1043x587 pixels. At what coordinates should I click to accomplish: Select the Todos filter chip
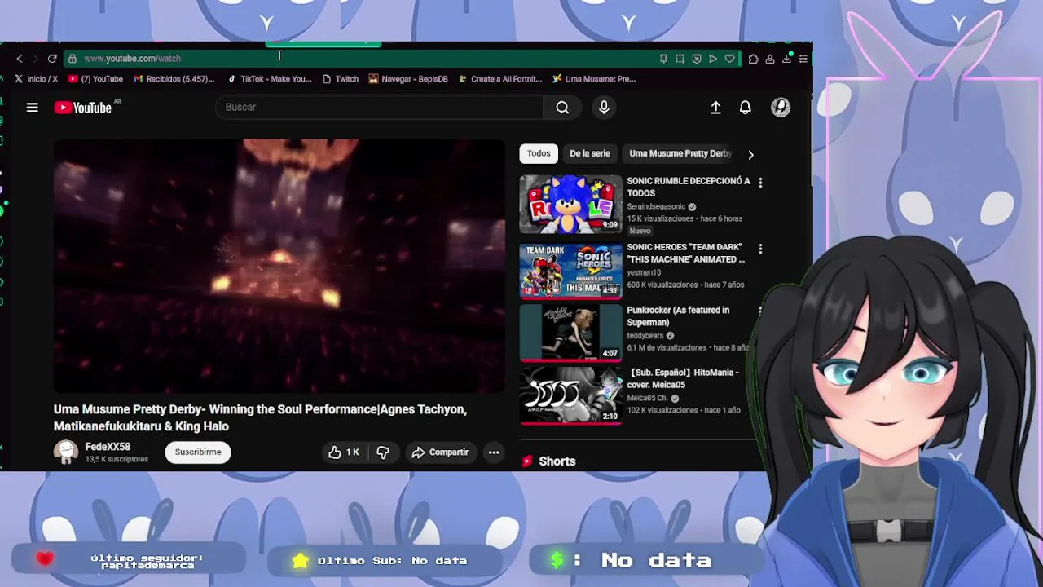(x=539, y=153)
